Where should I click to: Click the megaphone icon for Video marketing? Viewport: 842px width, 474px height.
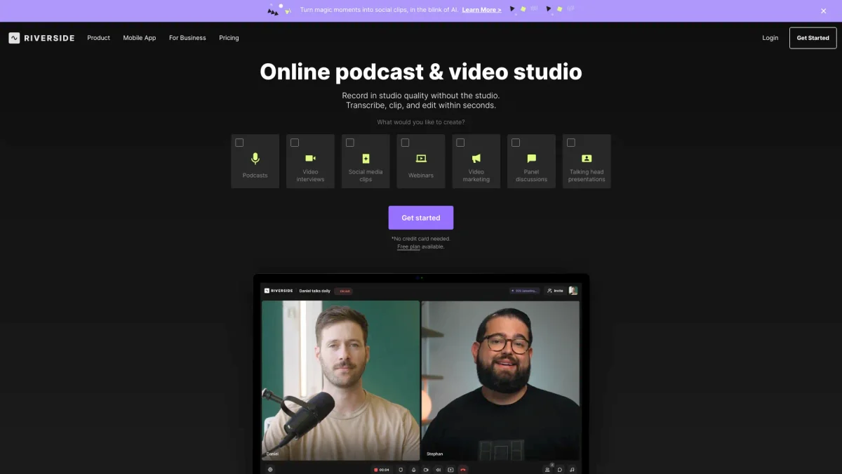[476, 159]
